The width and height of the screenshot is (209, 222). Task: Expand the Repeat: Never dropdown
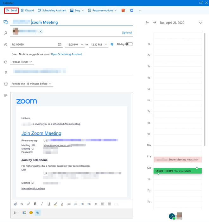point(22,62)
